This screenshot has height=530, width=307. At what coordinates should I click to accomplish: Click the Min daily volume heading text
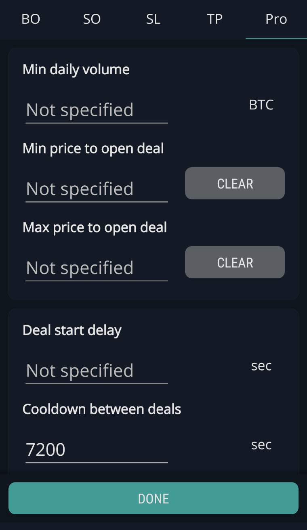tap(76, 69)
